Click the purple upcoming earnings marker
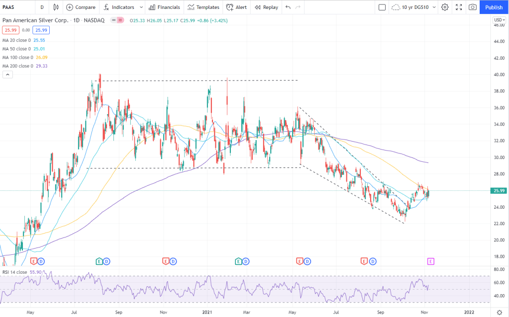Image resolution: width=509 pixels, height=317 pixels. [x=431, y=261]
